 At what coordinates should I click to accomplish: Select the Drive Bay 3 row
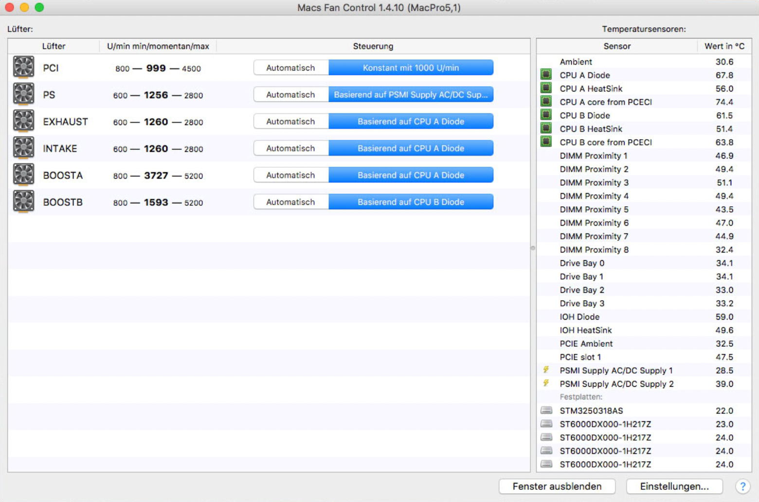tap(644, 303)
